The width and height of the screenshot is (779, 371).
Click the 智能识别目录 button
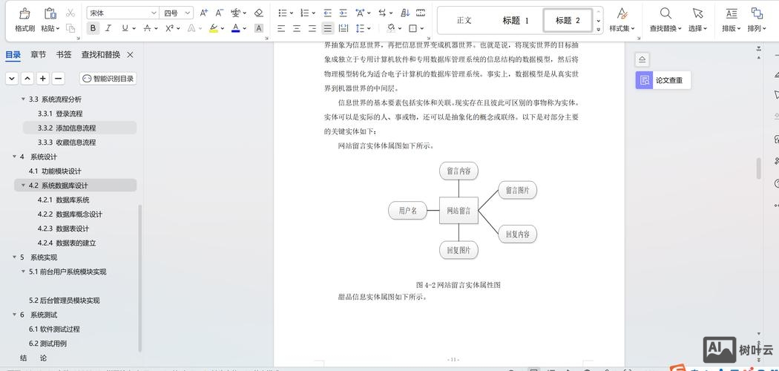point(108,79)
